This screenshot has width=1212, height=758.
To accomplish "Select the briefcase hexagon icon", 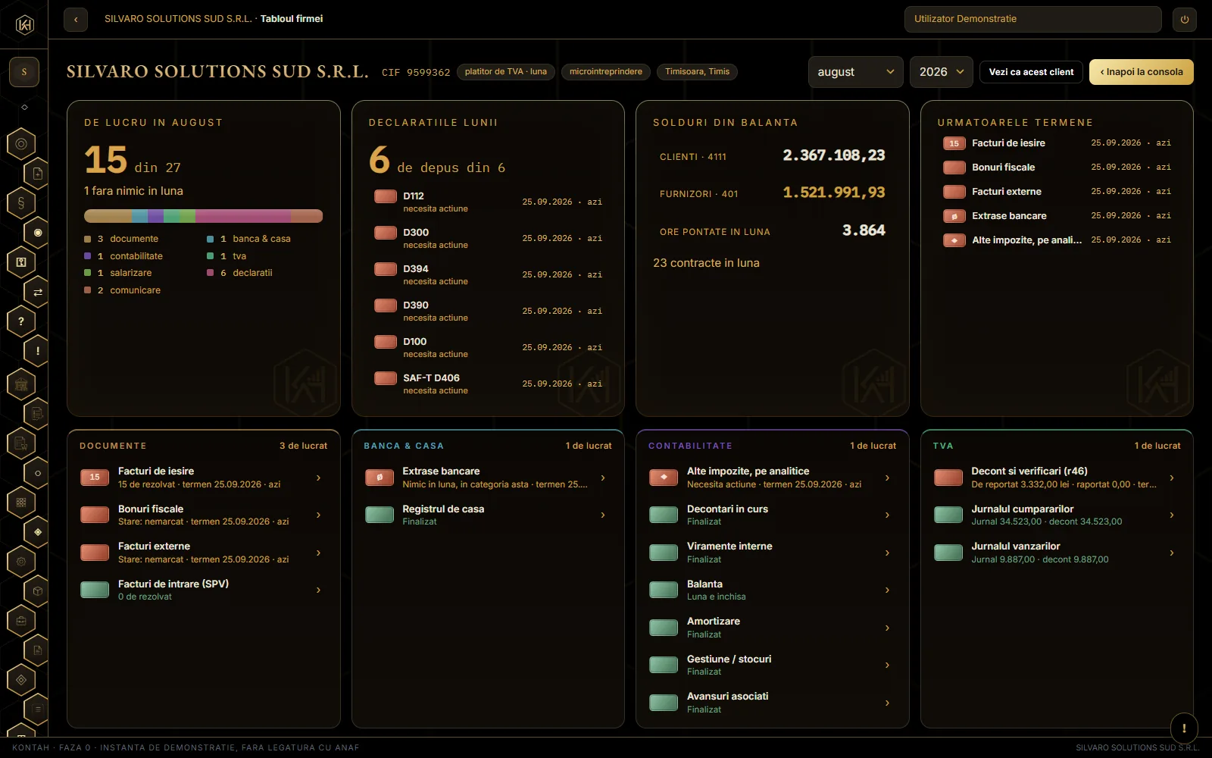I will click(21, 621).
